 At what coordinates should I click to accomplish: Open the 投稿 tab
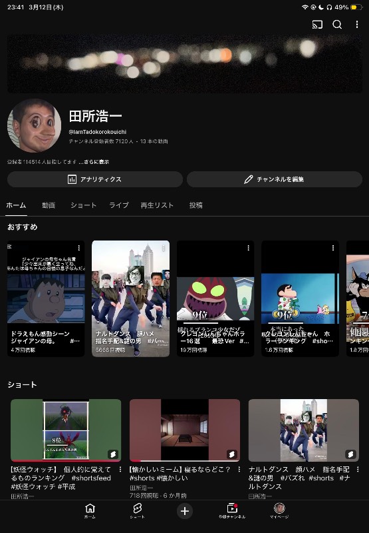click(195, 205)
